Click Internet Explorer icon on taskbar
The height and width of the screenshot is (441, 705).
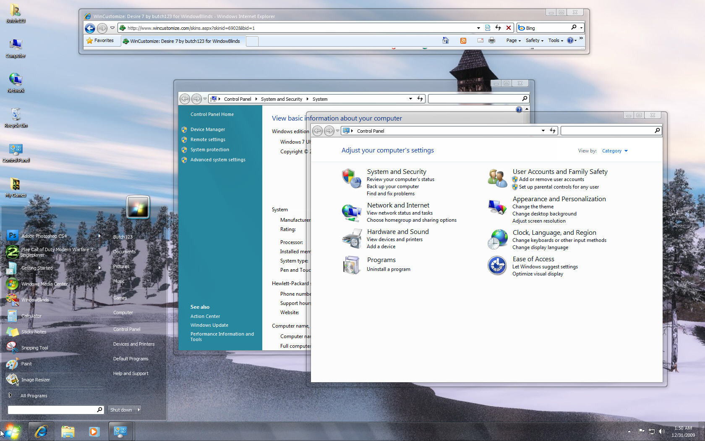pos(41,431)
